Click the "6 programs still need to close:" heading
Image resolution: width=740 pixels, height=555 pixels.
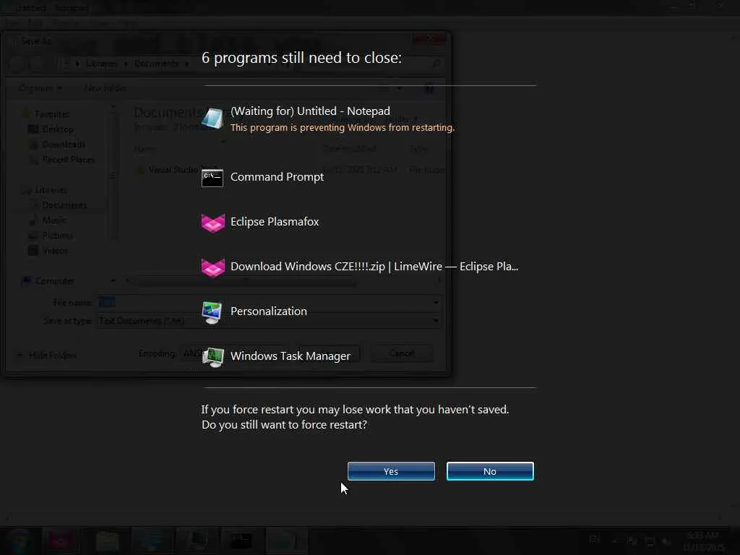(301, 58)
